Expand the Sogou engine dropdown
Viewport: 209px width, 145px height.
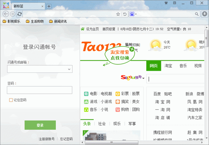pyautogui.click(x=144, y=78)
